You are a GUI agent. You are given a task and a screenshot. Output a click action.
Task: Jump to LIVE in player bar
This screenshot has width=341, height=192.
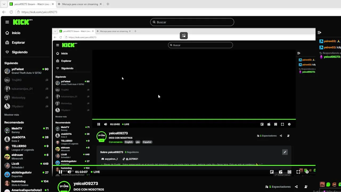95,172
